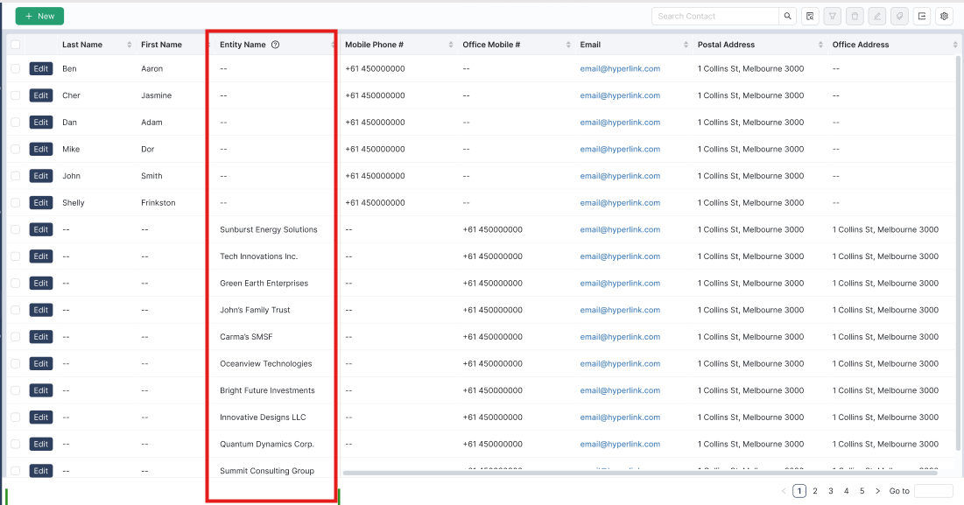Check the box for Ben Aaron
The height and width of the screenshot is (505, 964).
tap(16, 69)
